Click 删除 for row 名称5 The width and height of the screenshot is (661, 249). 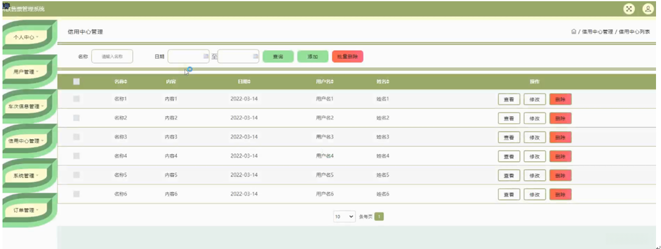point(560,176)
